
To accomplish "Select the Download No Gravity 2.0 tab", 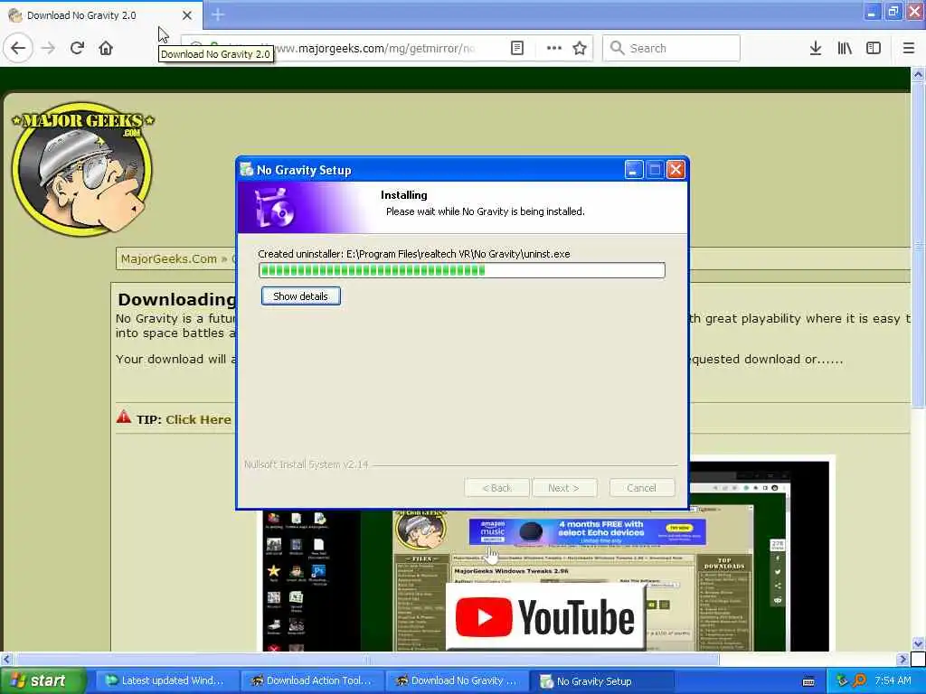I will pos(100,15).
